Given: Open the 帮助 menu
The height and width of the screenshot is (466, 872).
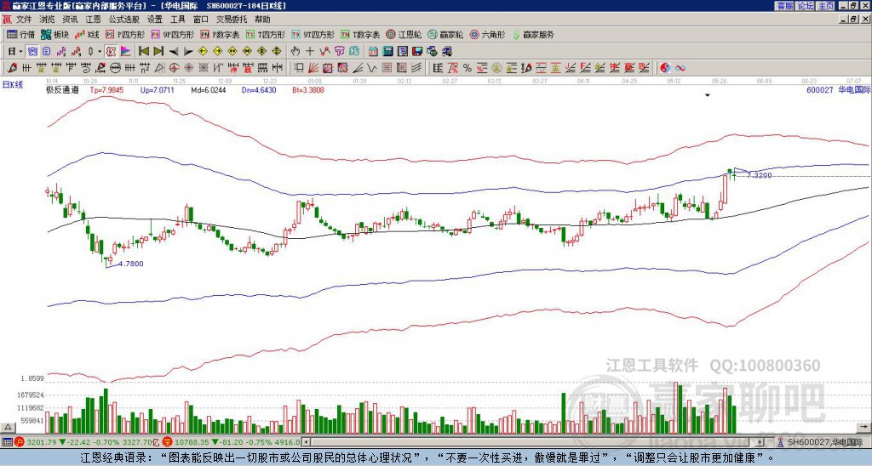Looking at the screenshot, I should pos(262,20).
